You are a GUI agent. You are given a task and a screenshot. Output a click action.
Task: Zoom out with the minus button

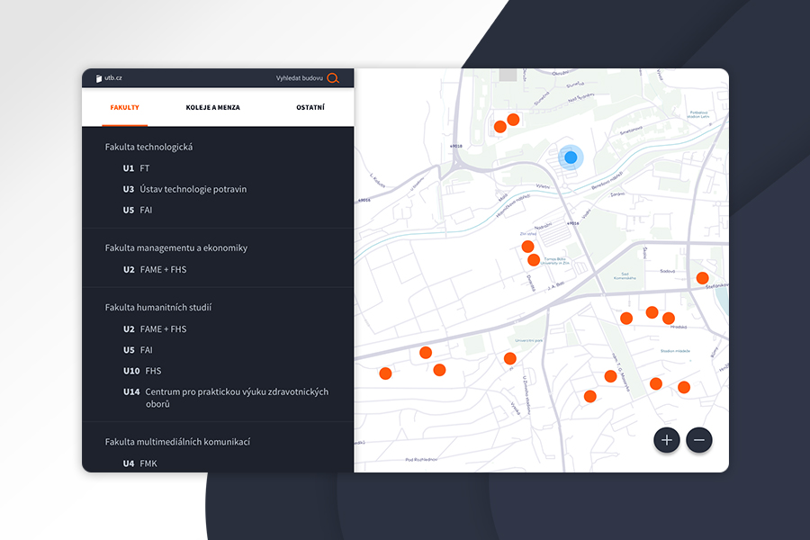tap(699, 440)
